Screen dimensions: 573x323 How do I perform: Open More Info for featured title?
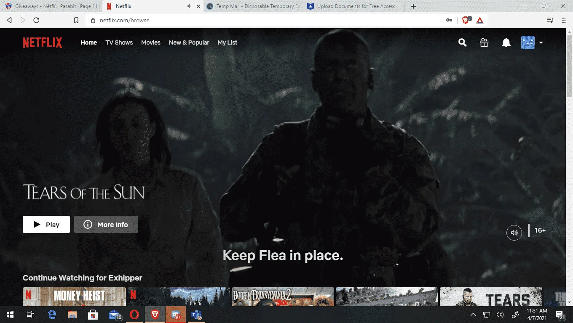(x=106, y=225)
